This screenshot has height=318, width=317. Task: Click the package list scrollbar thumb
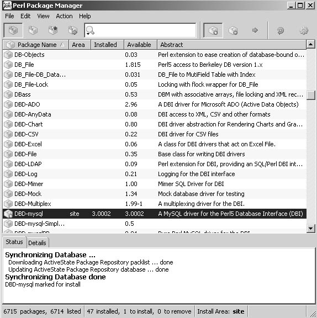310,95
